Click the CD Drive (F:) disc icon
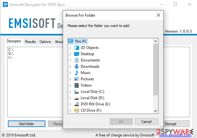This screenshot has height=138, width=197. [77, 110]
